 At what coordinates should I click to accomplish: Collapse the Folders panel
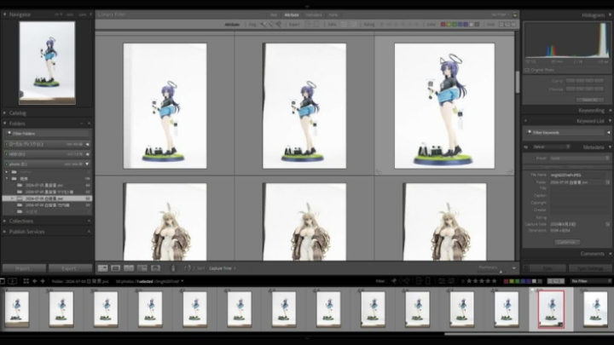click(5, 124)
